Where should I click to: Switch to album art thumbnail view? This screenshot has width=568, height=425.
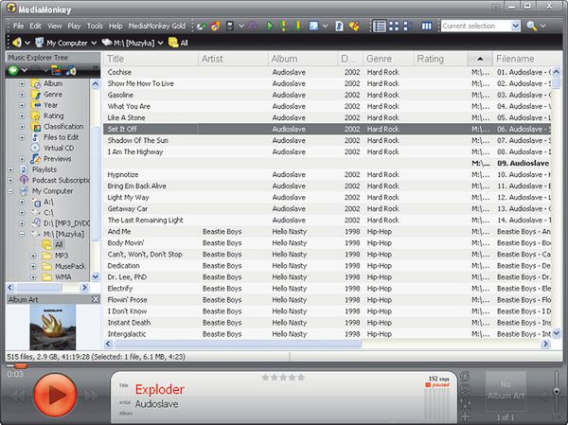pyautogui.click(x=394, y=26)
